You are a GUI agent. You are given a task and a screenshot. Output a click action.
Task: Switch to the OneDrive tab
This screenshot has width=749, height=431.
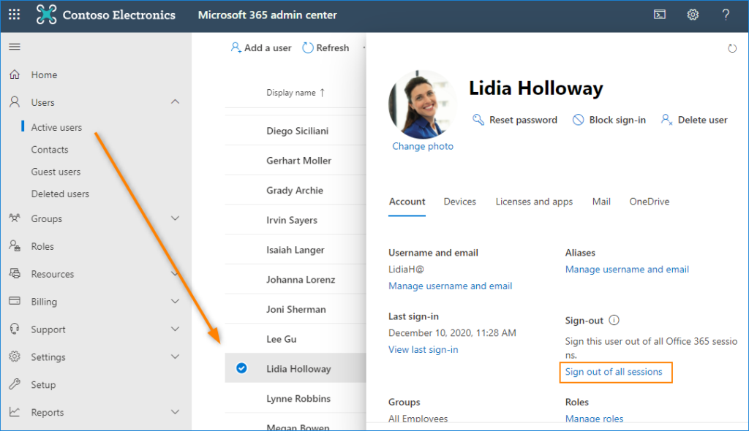(650, 202)
